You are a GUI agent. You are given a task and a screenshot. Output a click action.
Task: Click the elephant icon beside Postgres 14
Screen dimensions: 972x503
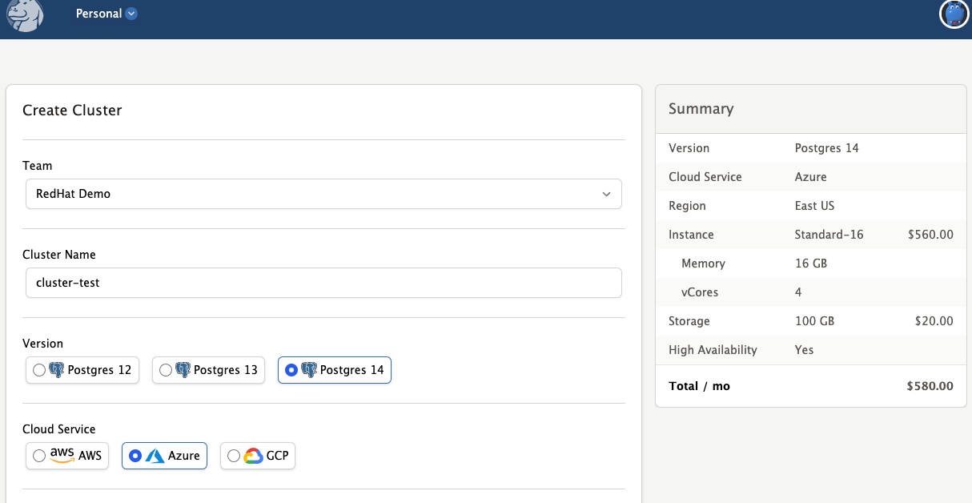311,369
